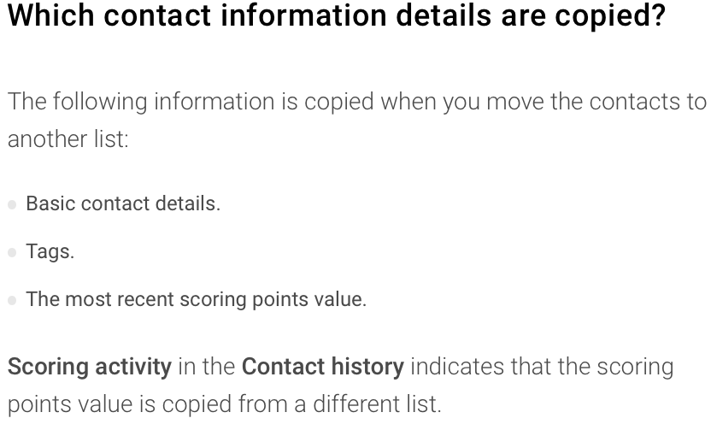
Task: Click the phrase another list: in the paragraph
Action: pyautogui.click(x=68, y=138)
